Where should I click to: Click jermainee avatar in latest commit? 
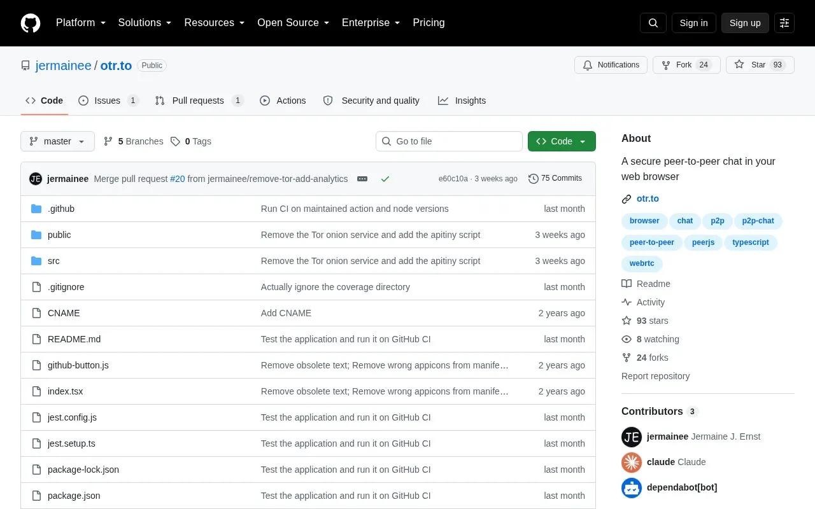(36, 179)
